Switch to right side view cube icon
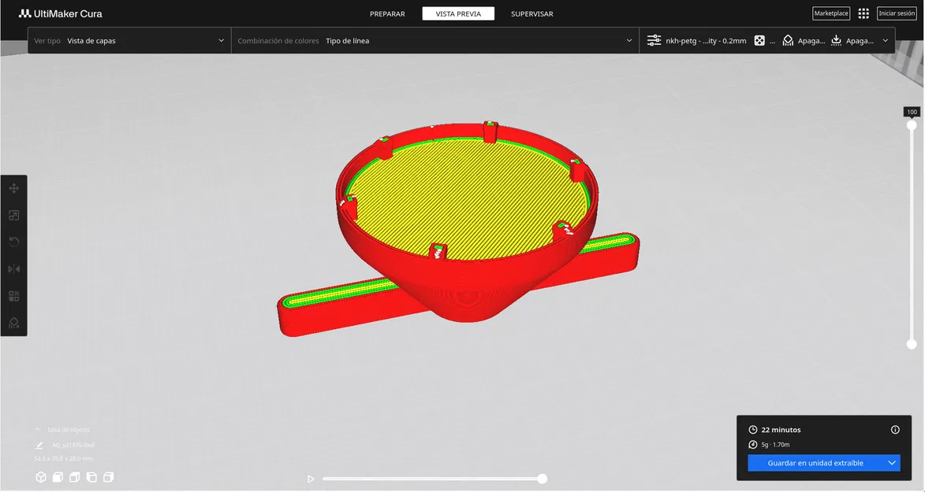Viewport: 925px width, 492px height. point(109,477)
